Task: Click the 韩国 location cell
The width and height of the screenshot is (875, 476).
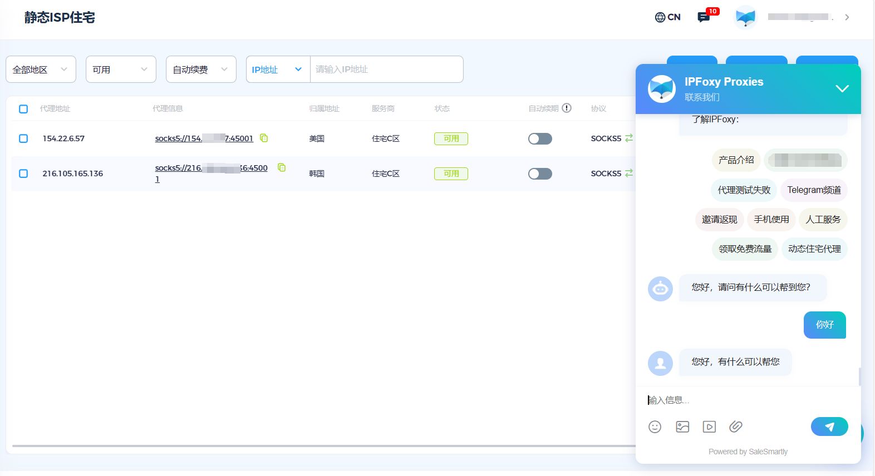Action: [317, 173]
